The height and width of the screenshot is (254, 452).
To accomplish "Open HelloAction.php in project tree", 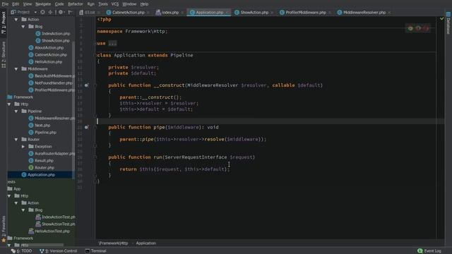I will tap(45, 62).
